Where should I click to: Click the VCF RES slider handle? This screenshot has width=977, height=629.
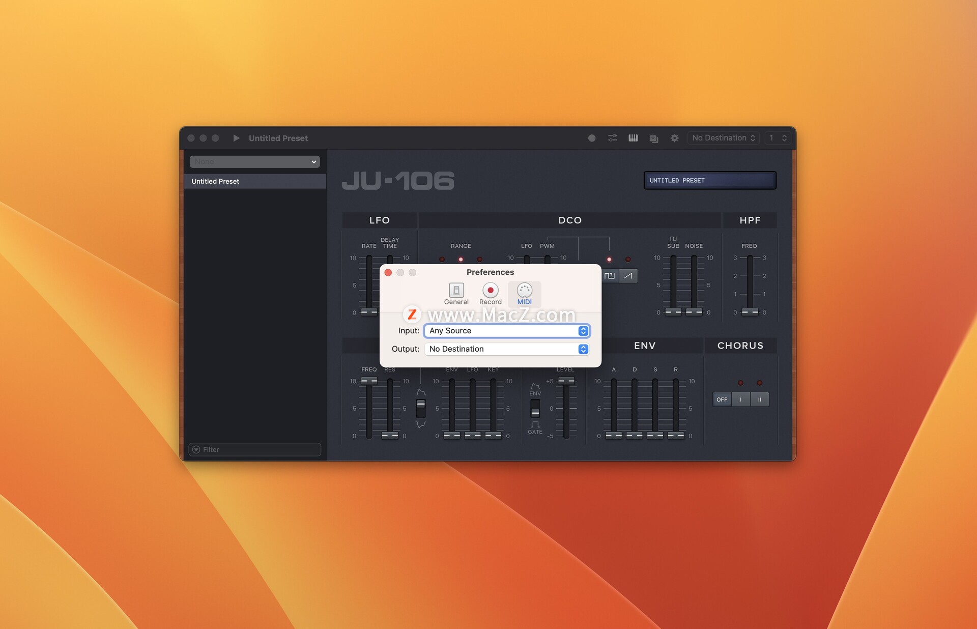(390, 435)
